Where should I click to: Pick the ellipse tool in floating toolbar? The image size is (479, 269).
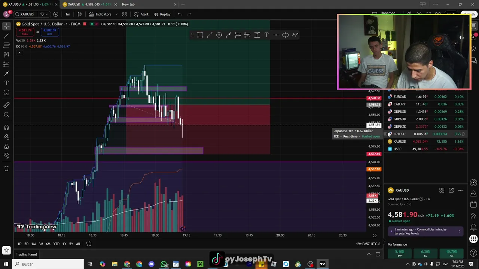coord(286,35)
